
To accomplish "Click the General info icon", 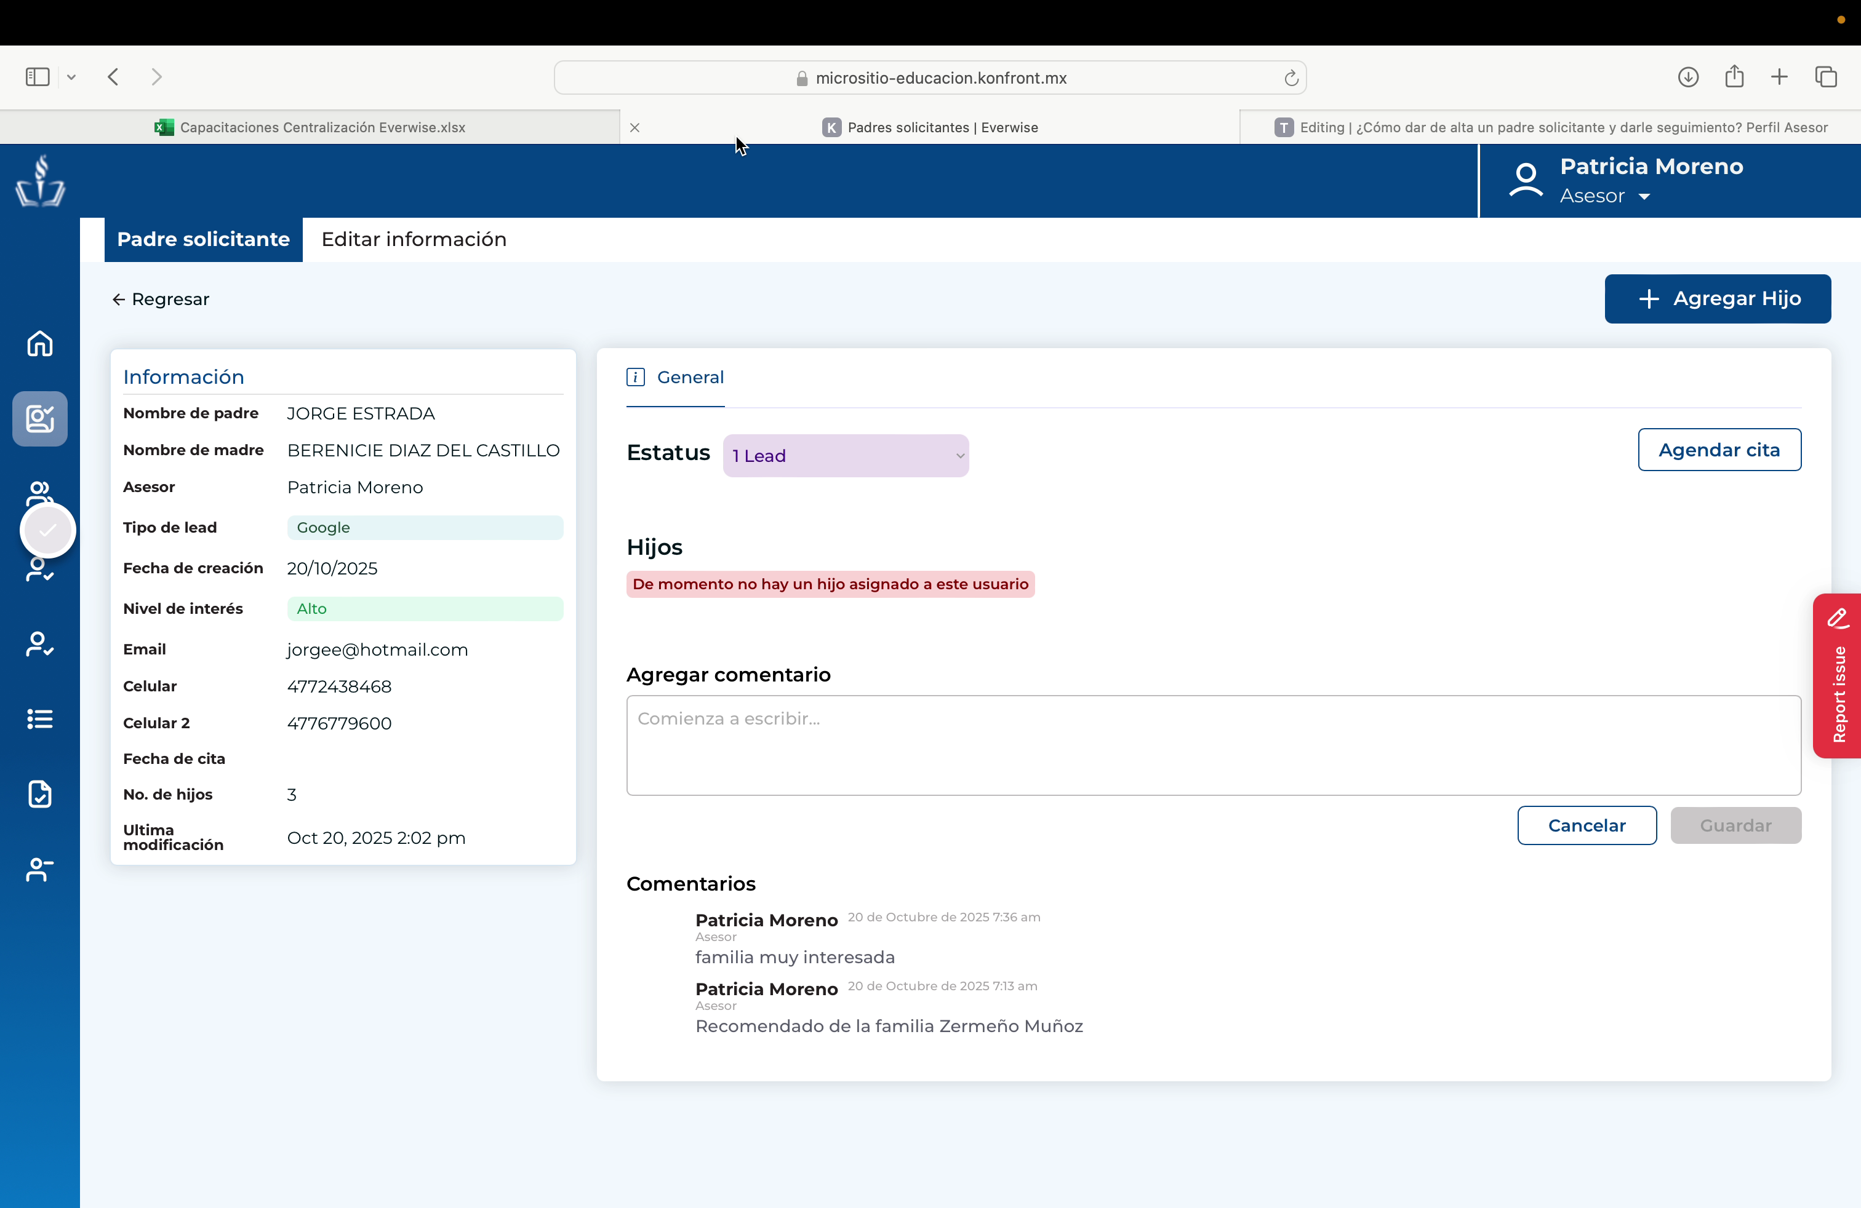I will (x=636, y=378).
